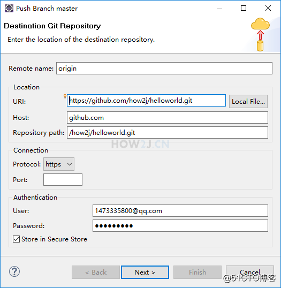Screen dimensions: 281x288
Task: Click the Eclipse icon in title bar
Action: tap(9, 8)
